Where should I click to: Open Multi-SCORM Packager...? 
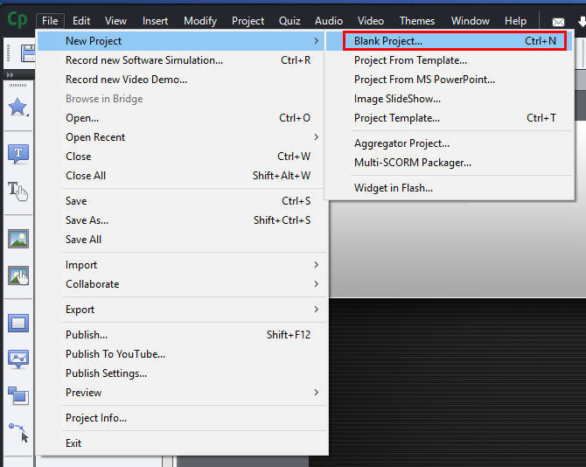pyautogui.click(x=450, y=163)
